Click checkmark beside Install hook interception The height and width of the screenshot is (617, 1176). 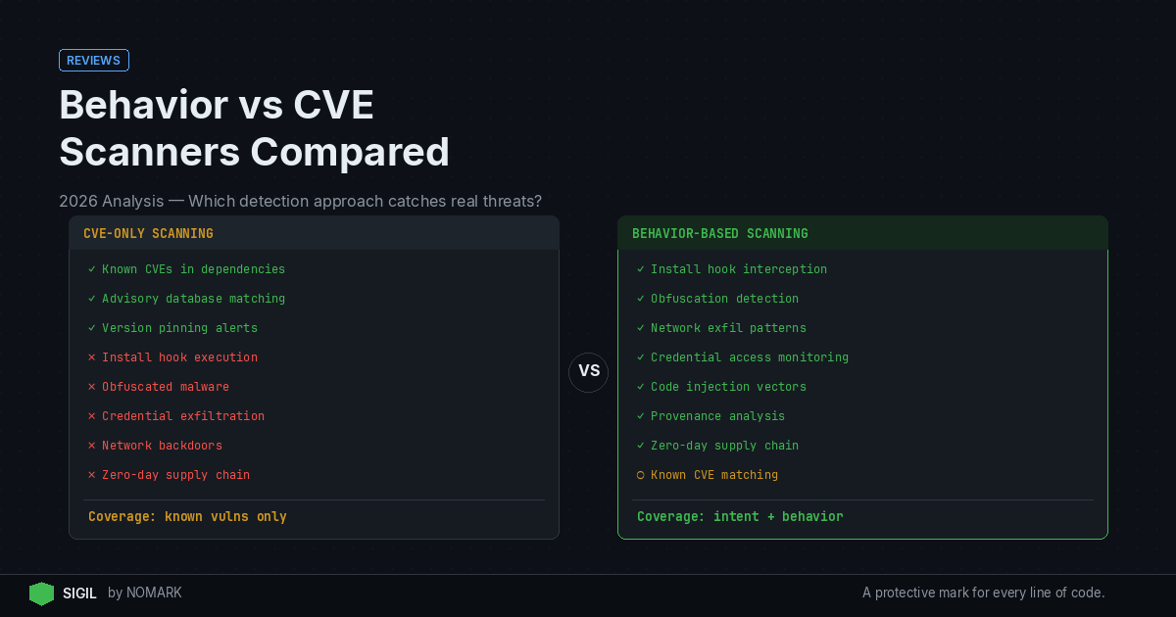[641, 269]
